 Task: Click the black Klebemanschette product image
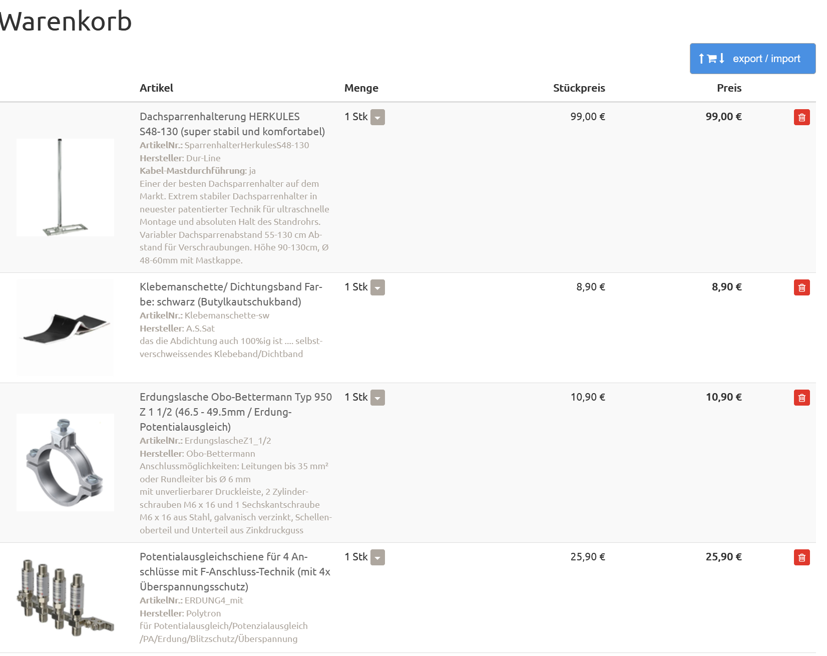point(65,327)
